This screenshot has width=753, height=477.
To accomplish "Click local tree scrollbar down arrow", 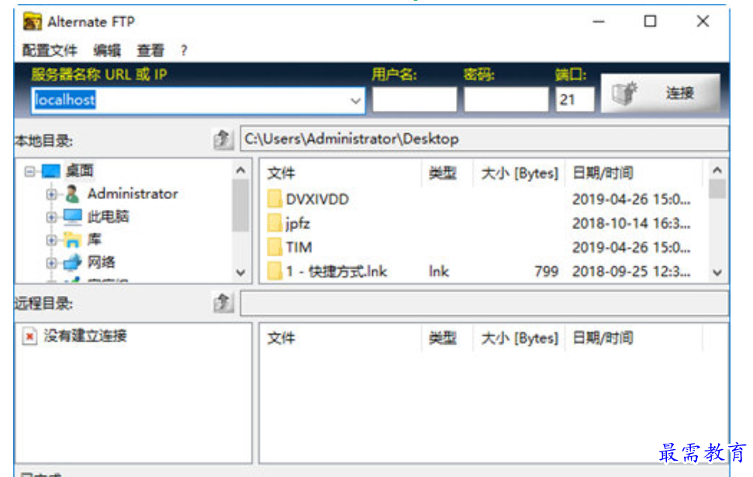I will click(x=240, y=273).
